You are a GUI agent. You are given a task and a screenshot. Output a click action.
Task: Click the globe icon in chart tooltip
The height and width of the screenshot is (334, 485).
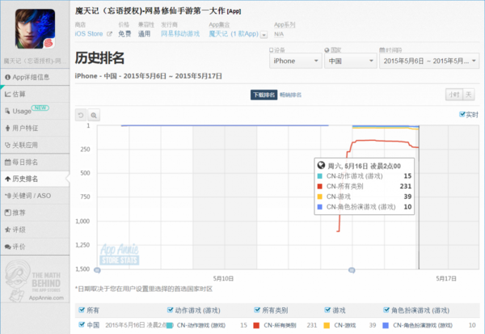pyautogui.click(x=321, y=165)
